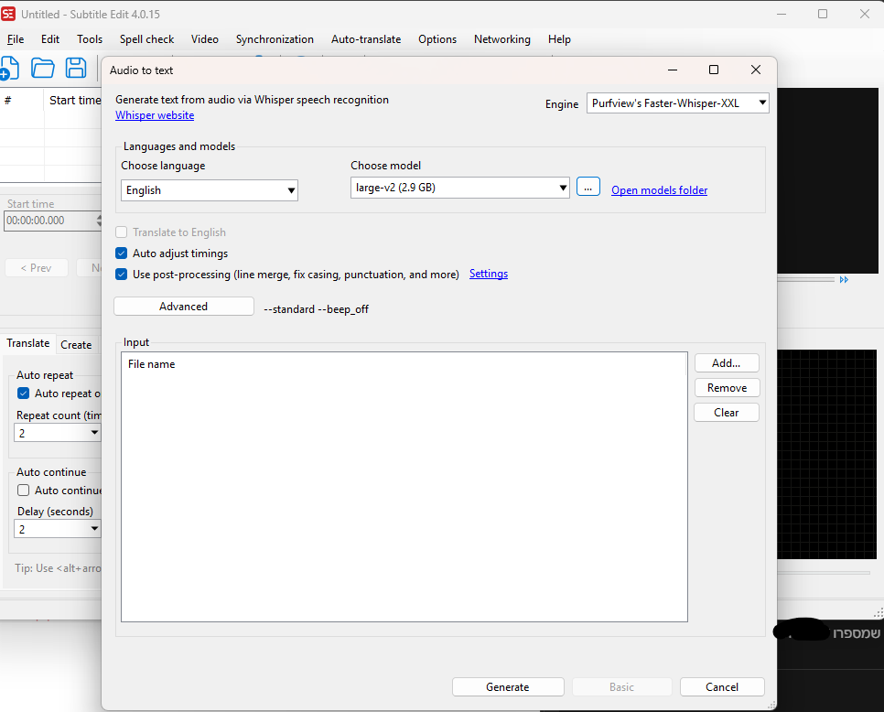
Task: Click the New subtitle file icon
Action: [x=8, y=68]
